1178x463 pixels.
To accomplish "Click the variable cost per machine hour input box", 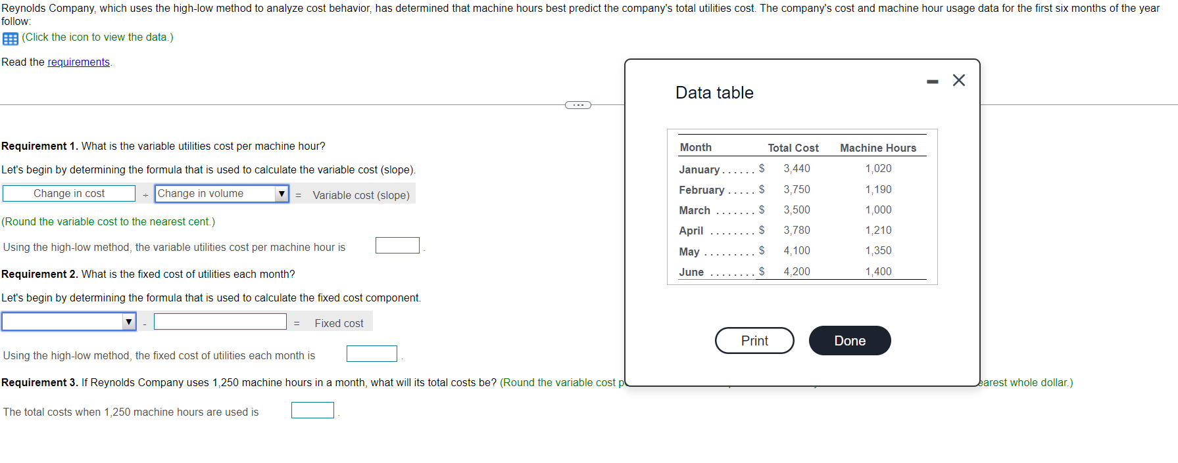I will pyautogui.click(x=397, y=245).
